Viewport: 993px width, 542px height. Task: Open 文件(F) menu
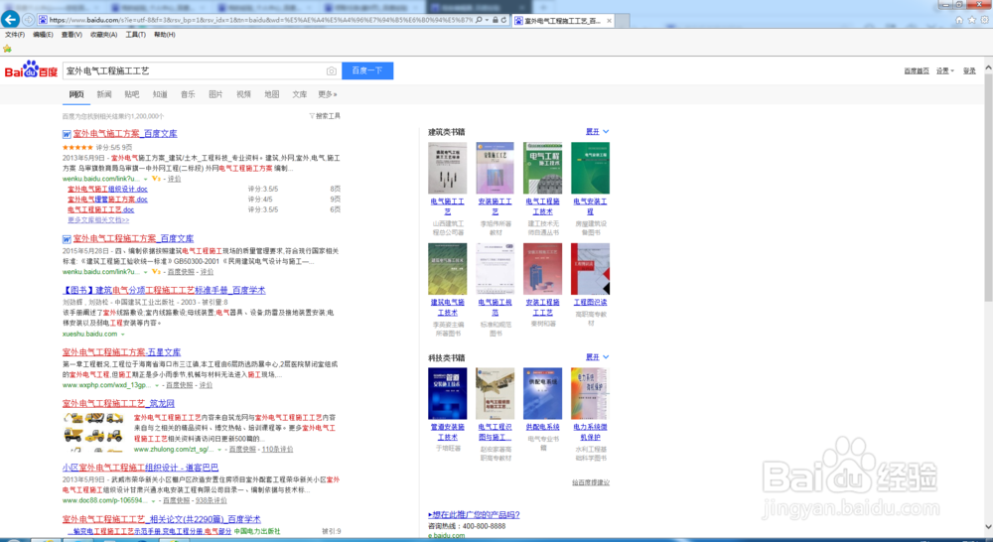(15, 35)
